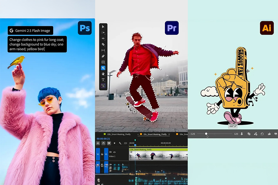Click the generate variations shapes icon
Image resolution: width=278 pixels, height=185 pixels.
tap(256, 134)
